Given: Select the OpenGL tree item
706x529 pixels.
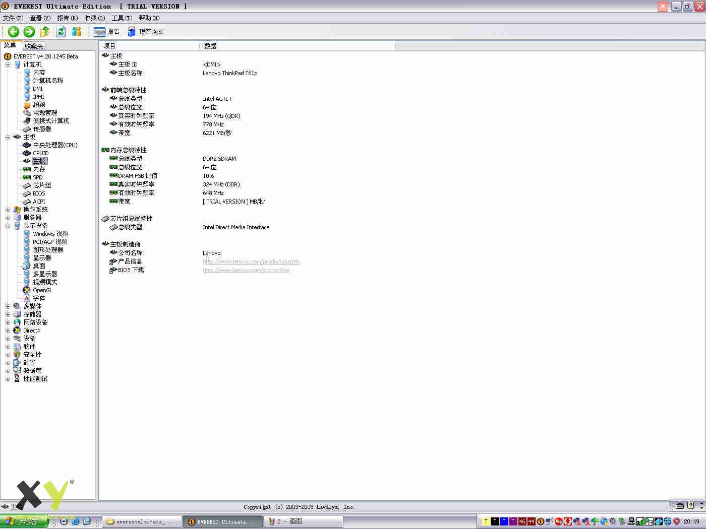Looking at the screenshot, I should (42, 290).
